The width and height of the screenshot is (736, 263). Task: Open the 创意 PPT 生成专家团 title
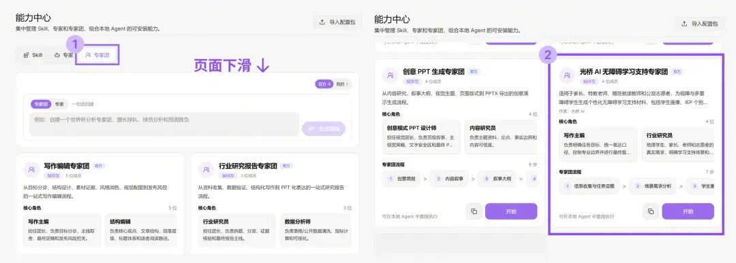click(x=433, y=71)
